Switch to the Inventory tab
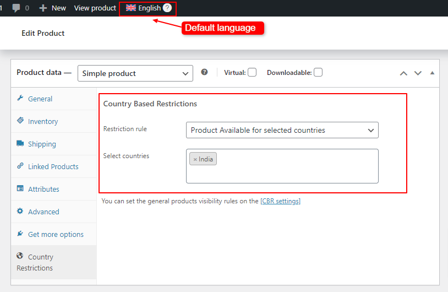Image resolution: width=448 pixels, height=292 pixels. point(43,121)
